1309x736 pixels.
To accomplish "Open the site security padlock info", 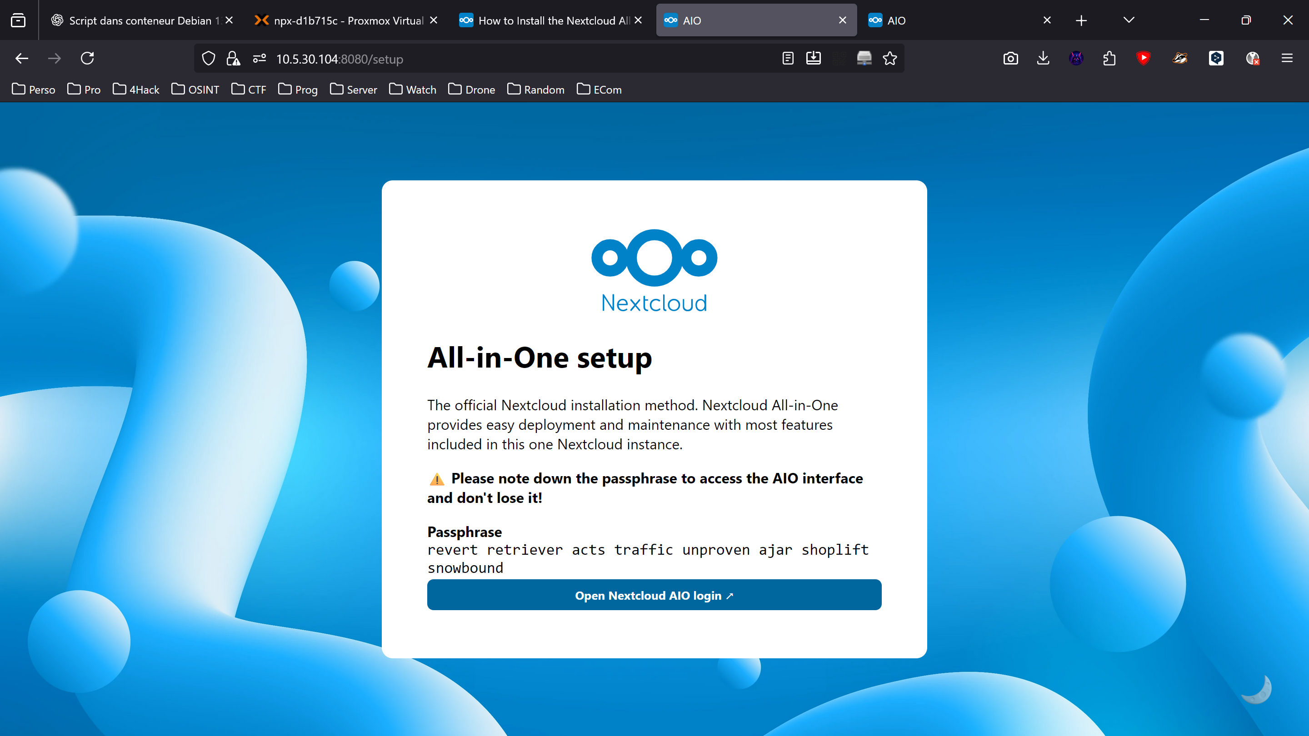I will pos(233,59).
